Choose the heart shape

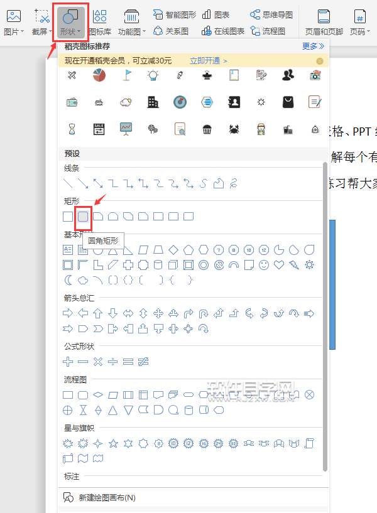pos(278,265)
